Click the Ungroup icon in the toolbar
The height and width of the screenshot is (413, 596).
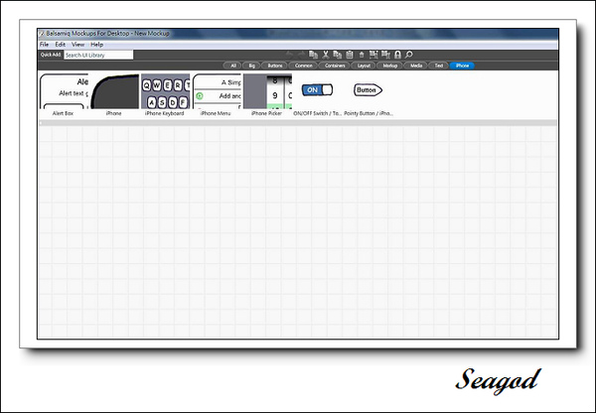coord(385,55)
